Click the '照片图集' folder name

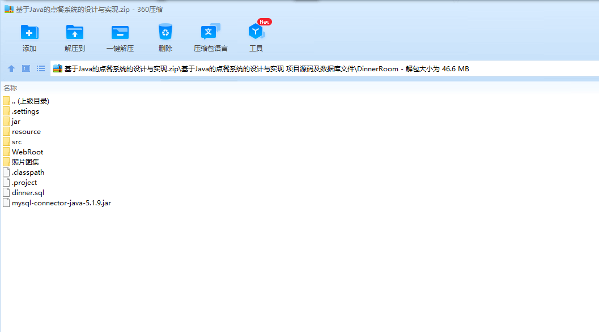point(26,162)
